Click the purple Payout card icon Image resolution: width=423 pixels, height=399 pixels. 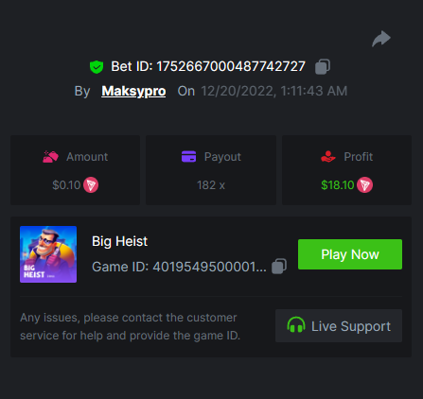(x=188, y=157)
